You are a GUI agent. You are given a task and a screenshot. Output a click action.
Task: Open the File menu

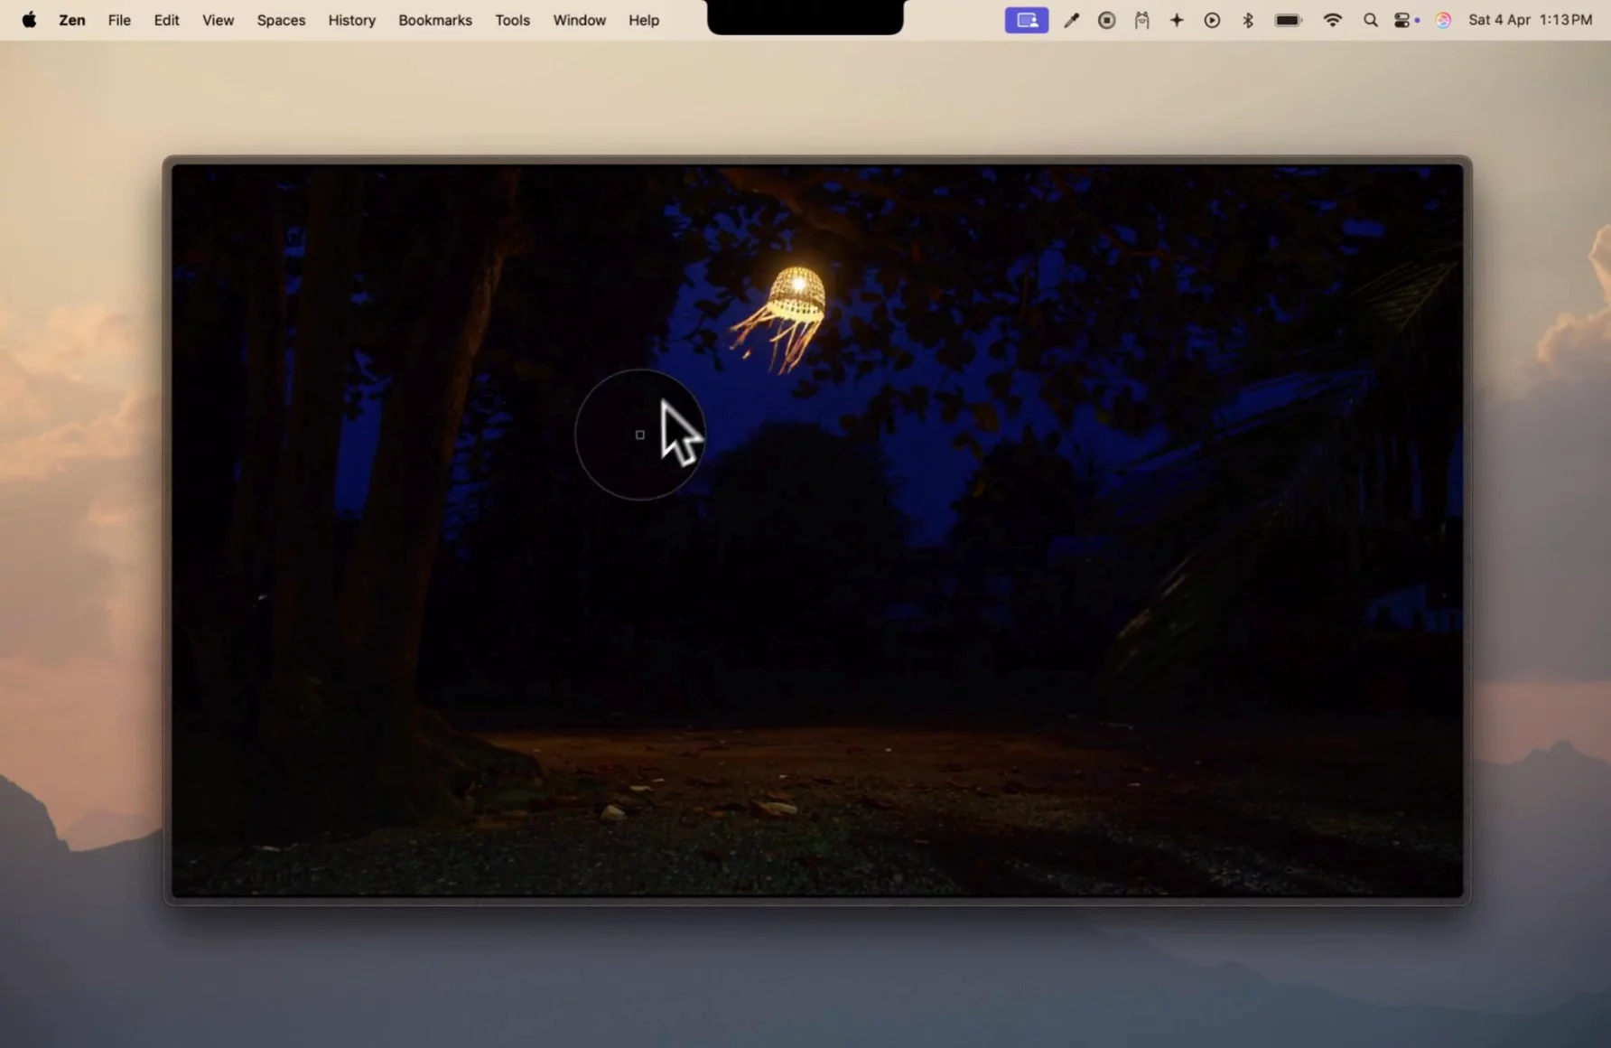pyautogui.click(x=119, y=20)
